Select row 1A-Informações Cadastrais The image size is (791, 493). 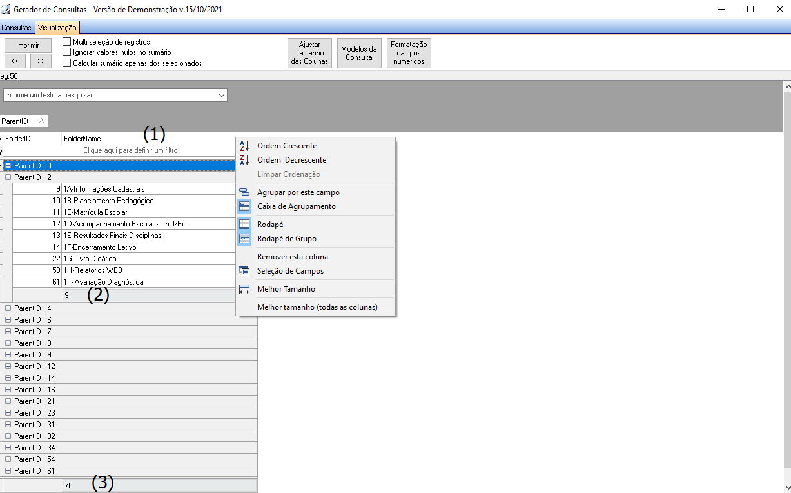[135, 189]
